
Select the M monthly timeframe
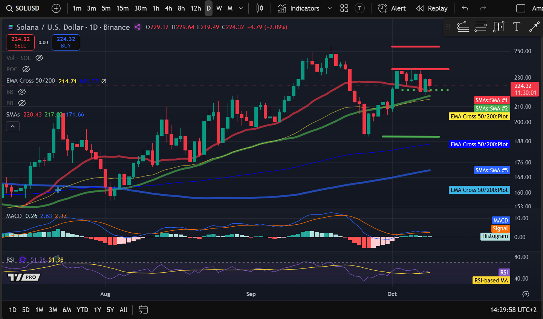[x=230, y=8]
